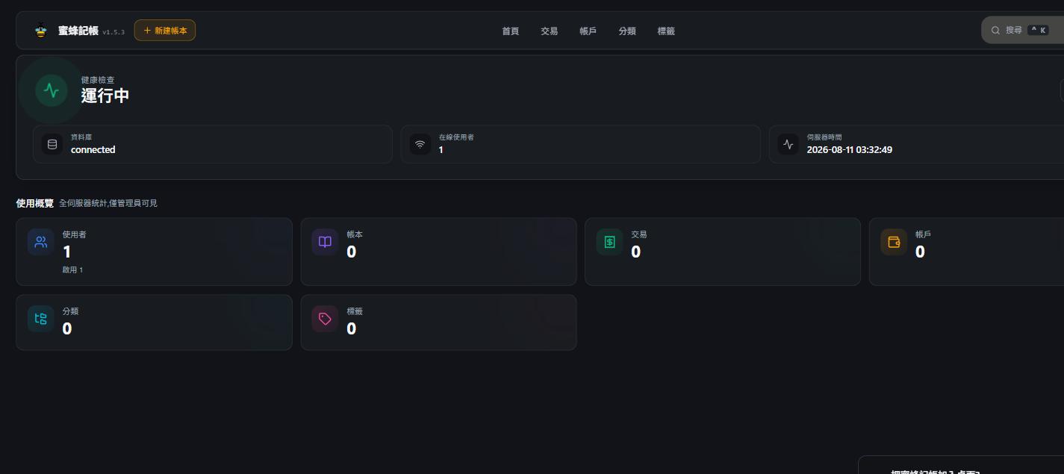Click the green health check pulse icon
Viewport: 1064px width, 474px height.
tap(52, 91)
